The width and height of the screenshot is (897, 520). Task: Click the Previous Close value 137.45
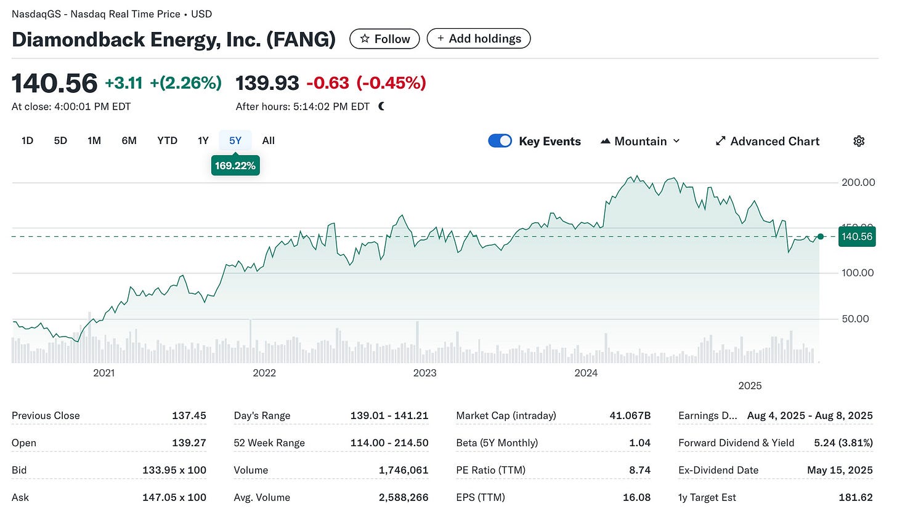point(189,415)
